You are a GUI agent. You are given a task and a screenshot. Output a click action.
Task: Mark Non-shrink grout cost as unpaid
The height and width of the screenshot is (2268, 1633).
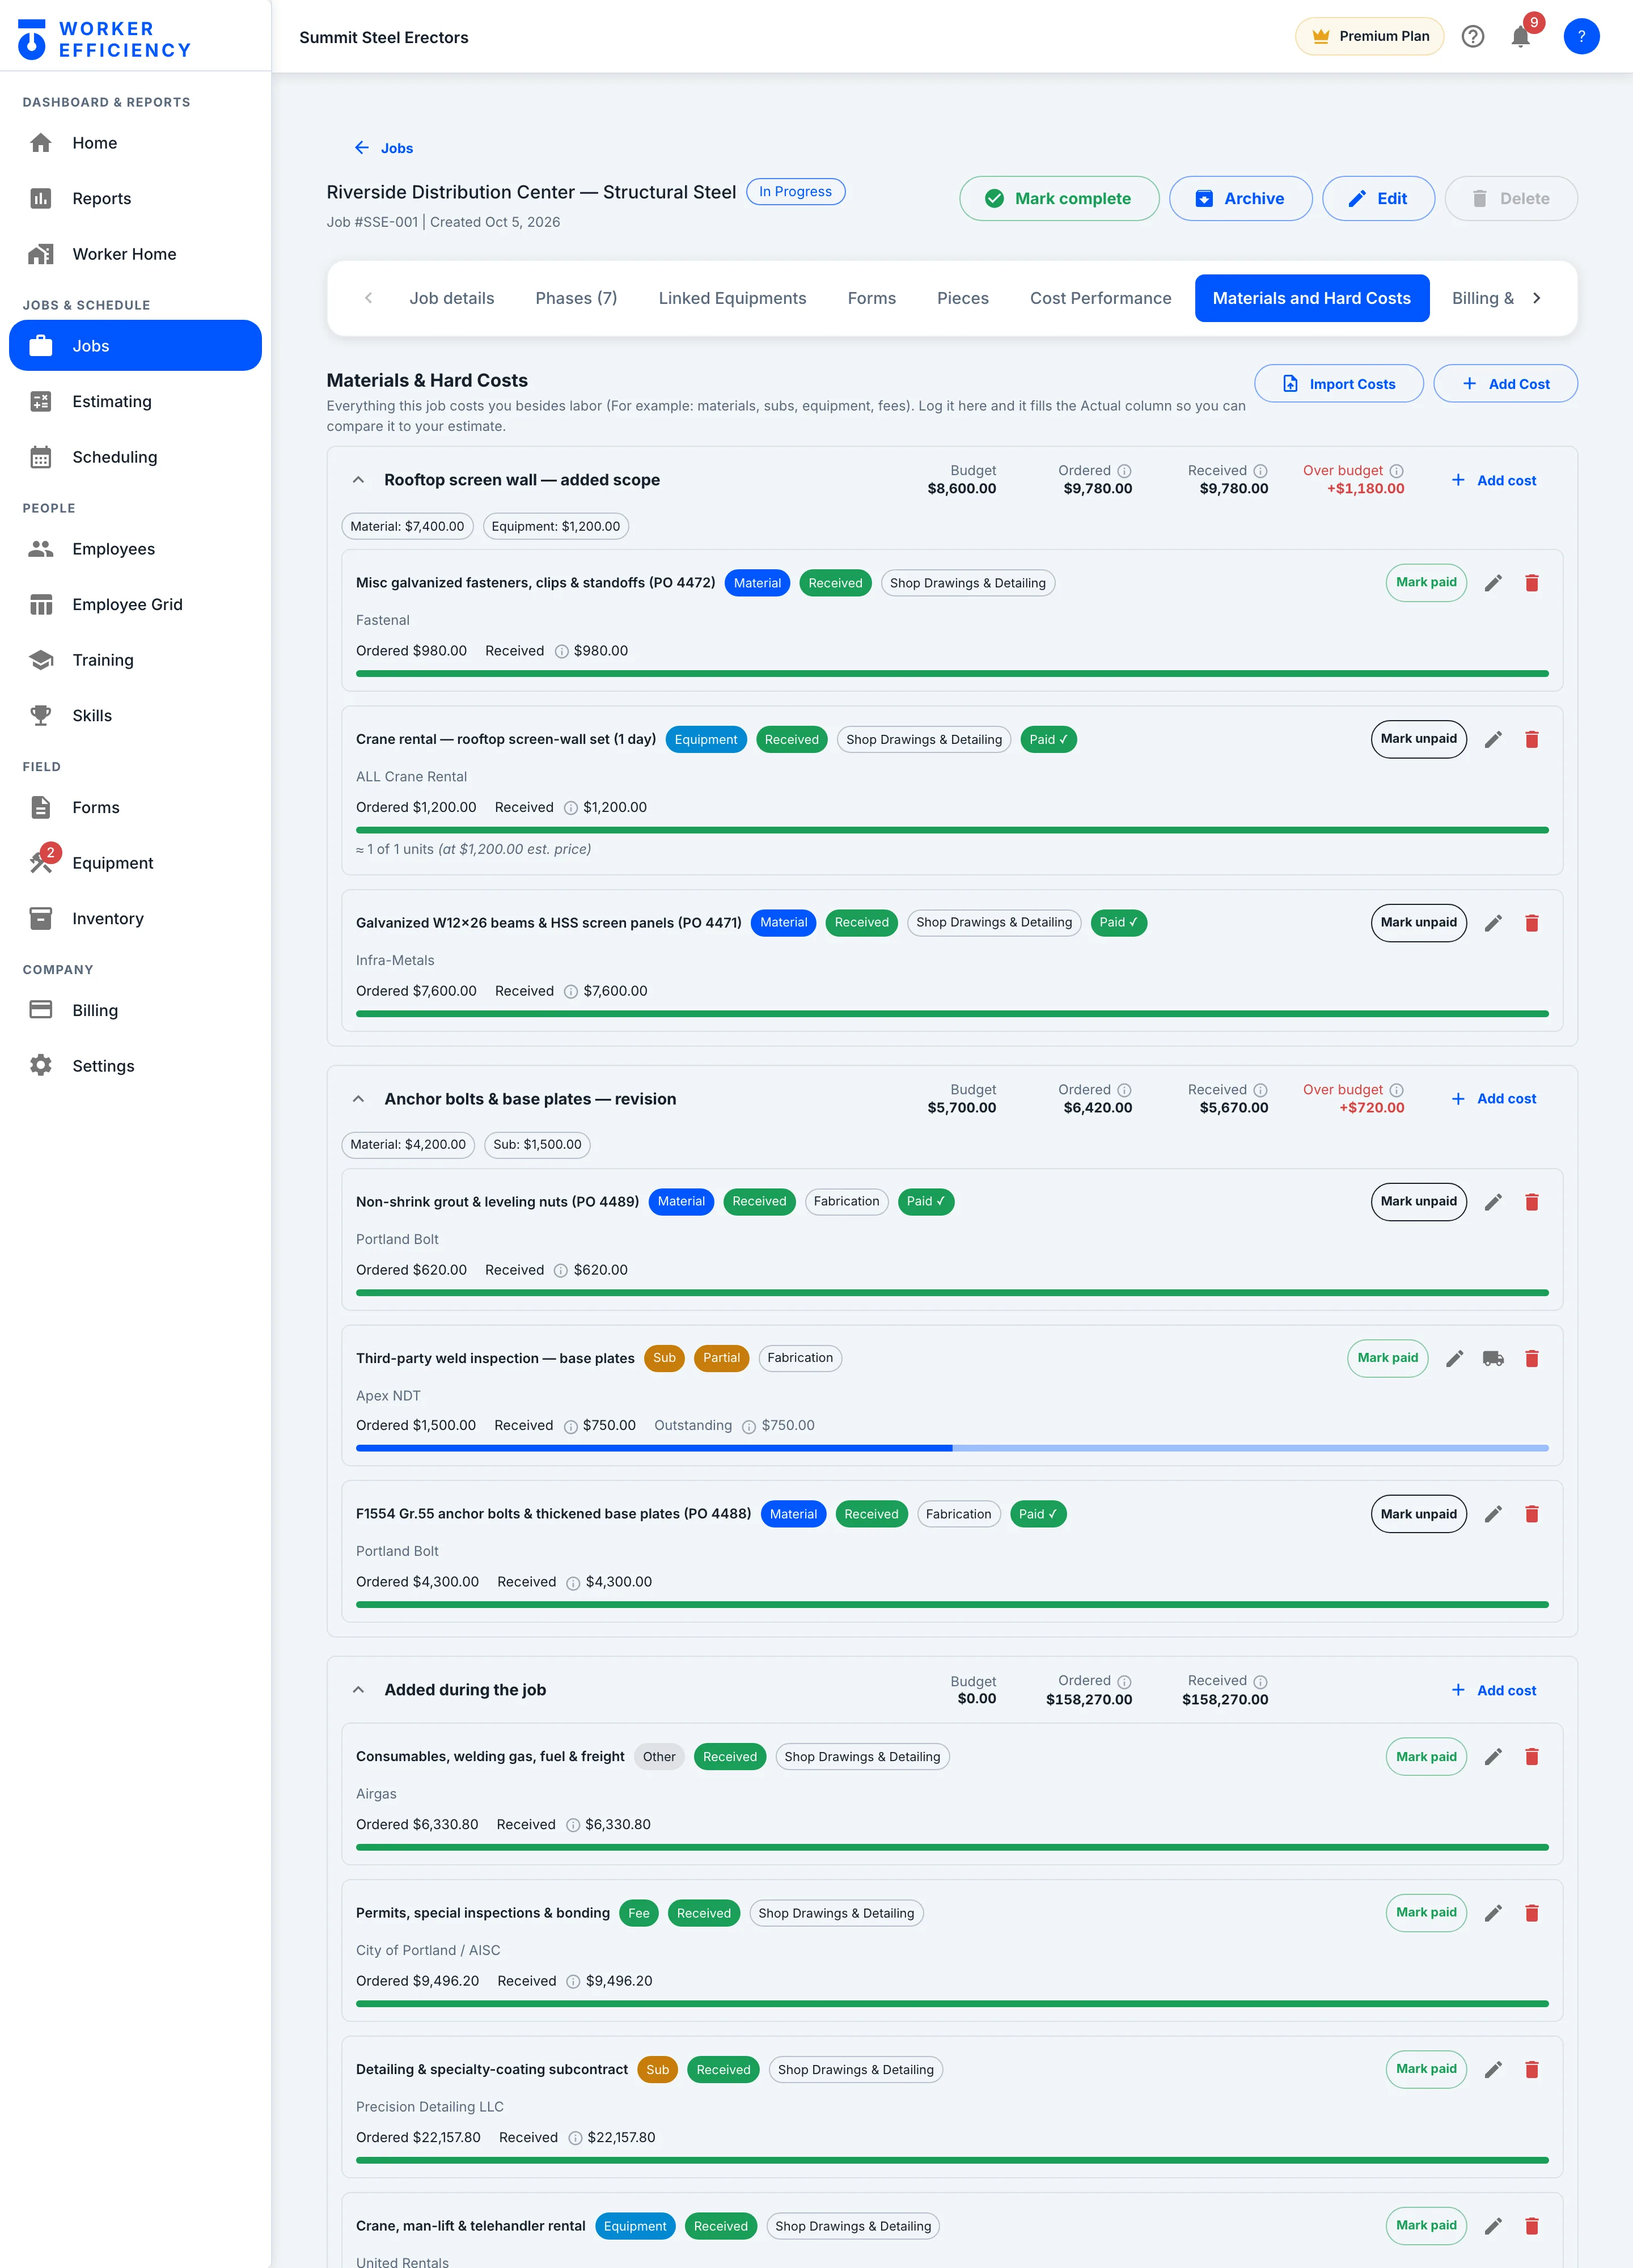point(1418,1202)
